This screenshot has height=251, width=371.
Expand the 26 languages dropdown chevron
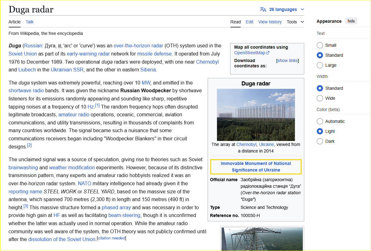click(302, 9)
